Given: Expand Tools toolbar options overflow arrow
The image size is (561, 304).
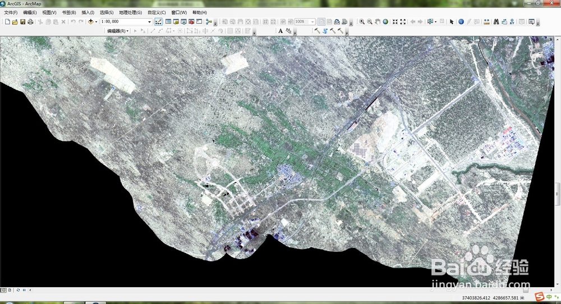Looking at the screenshot, I should (x=538, y=24).
